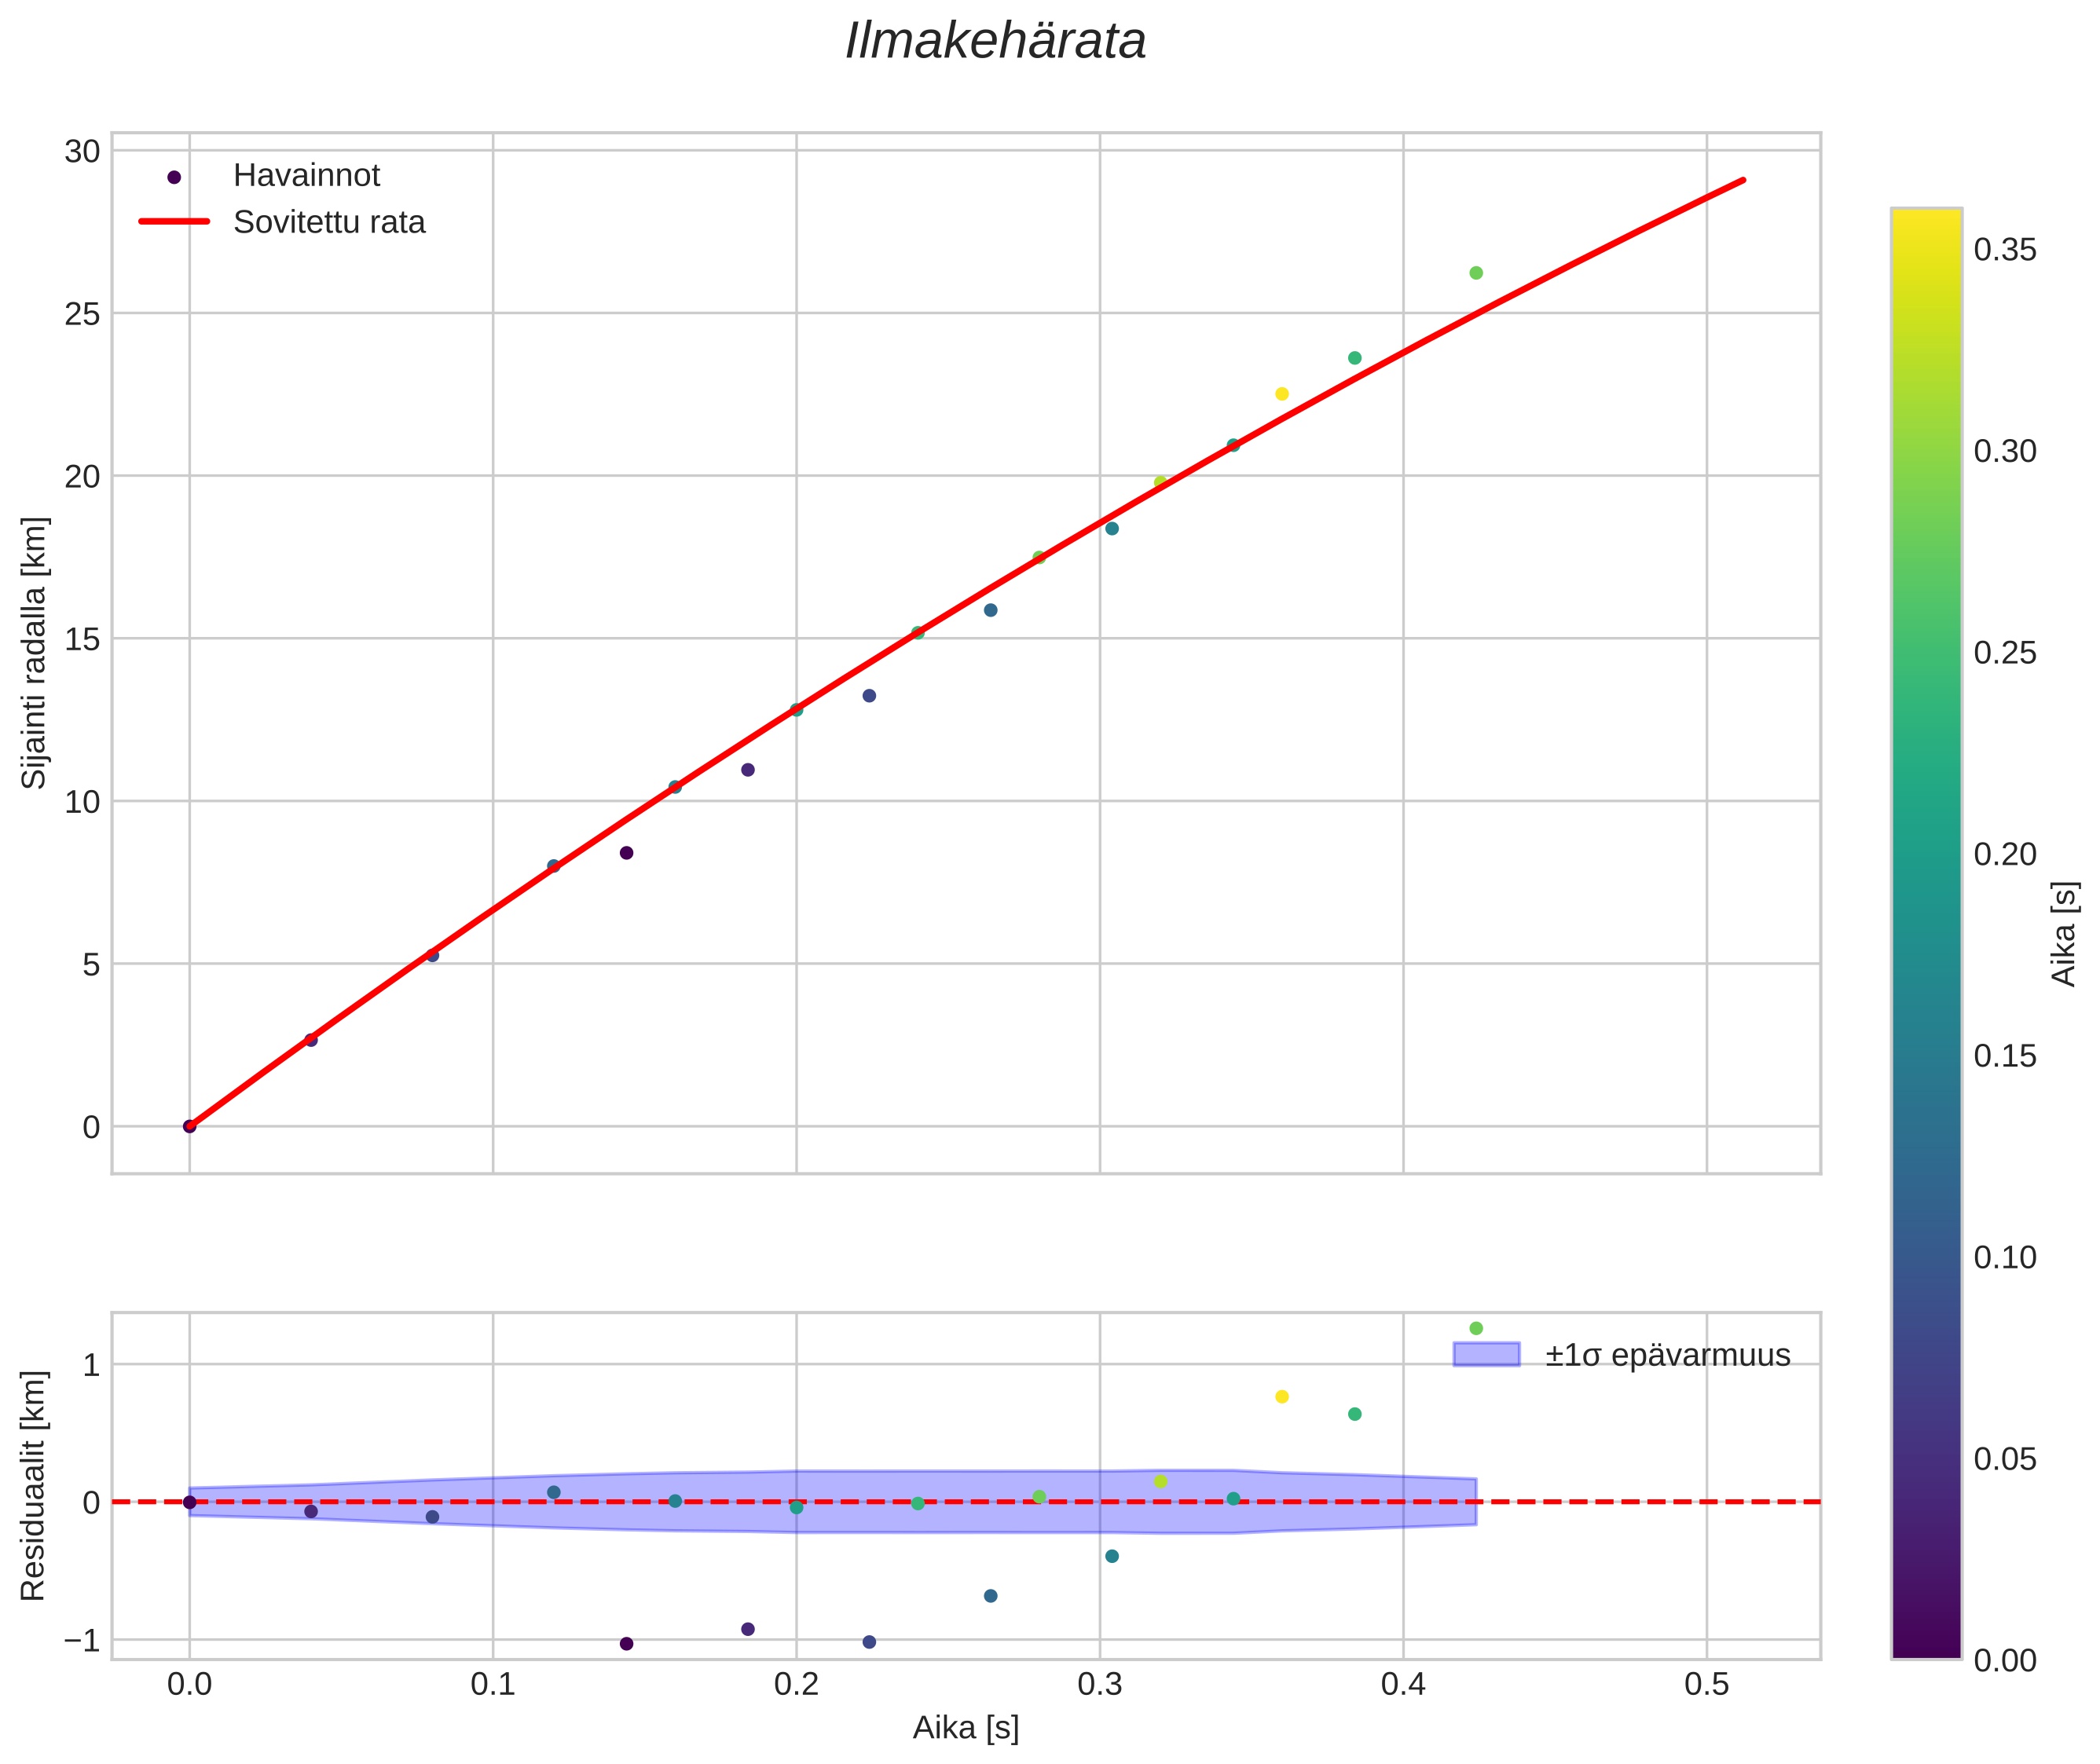
Task: Click the 0.1 tick on the bottom x-axis
Action: 493,1684
